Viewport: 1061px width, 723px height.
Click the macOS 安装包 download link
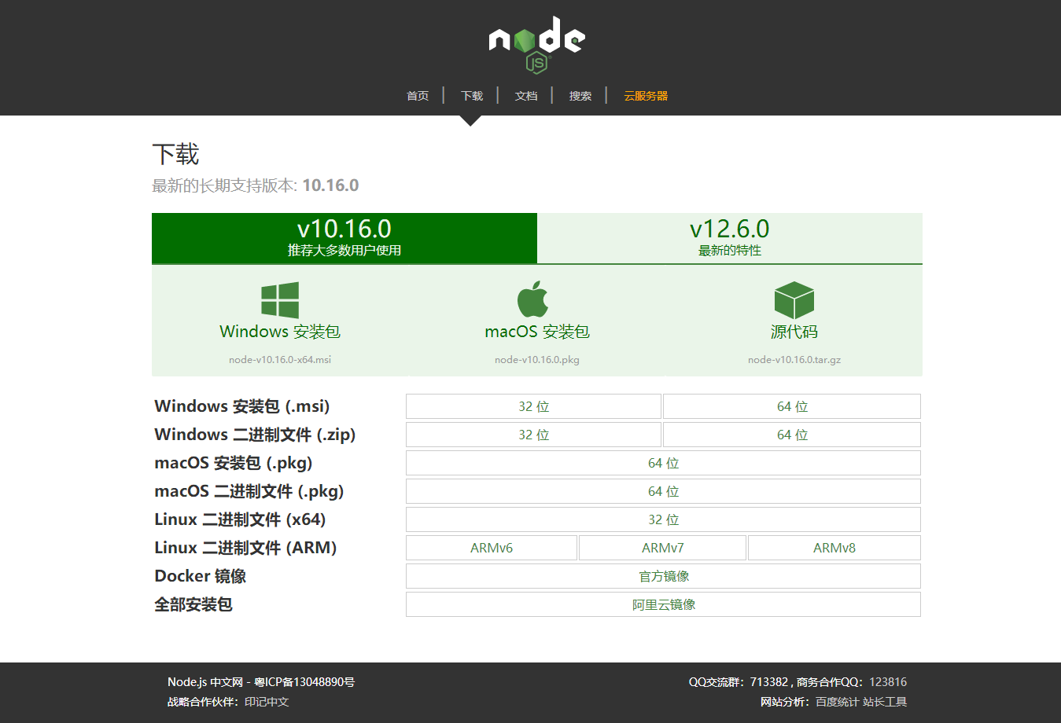point(537,332)
